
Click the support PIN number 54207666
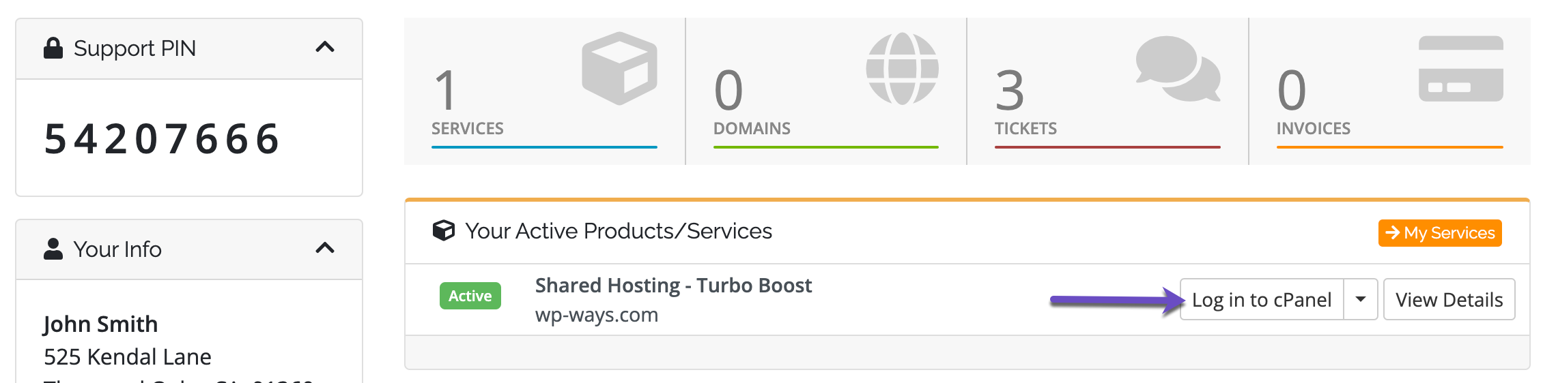click(162, 139)
